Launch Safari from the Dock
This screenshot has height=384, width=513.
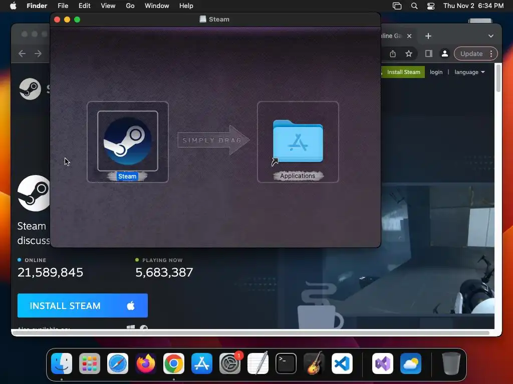(118, 363)
